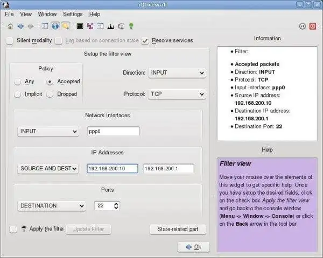Click the purple tree diagram icon
This screenshot has width=323, height=258.
[90, 26]
